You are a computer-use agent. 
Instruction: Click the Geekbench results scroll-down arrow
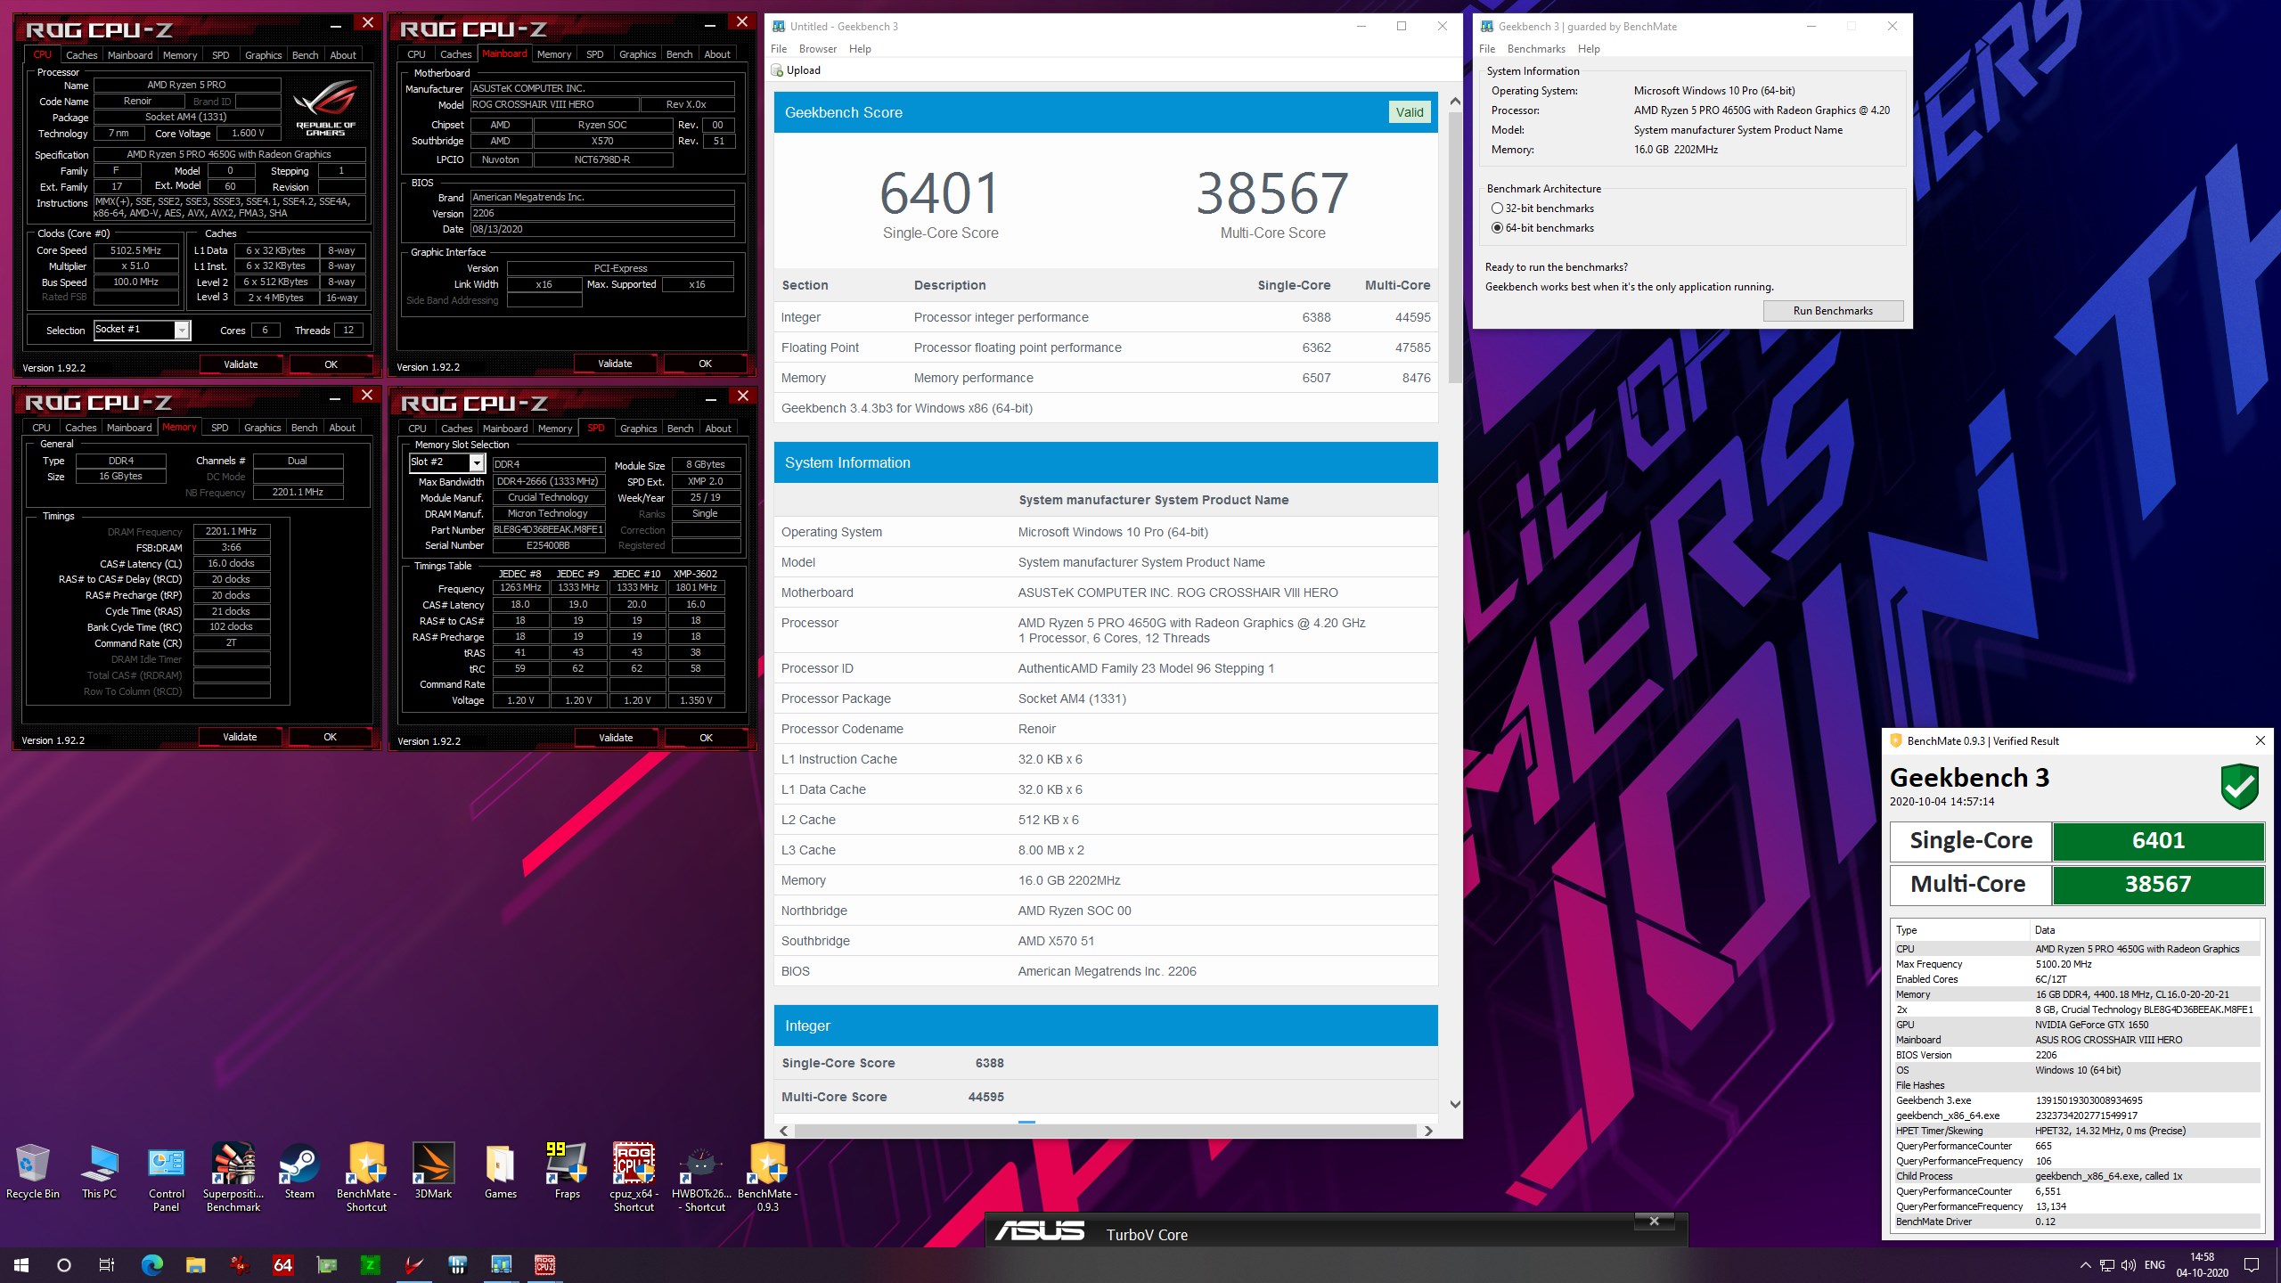click(x=1455, y=1104)
